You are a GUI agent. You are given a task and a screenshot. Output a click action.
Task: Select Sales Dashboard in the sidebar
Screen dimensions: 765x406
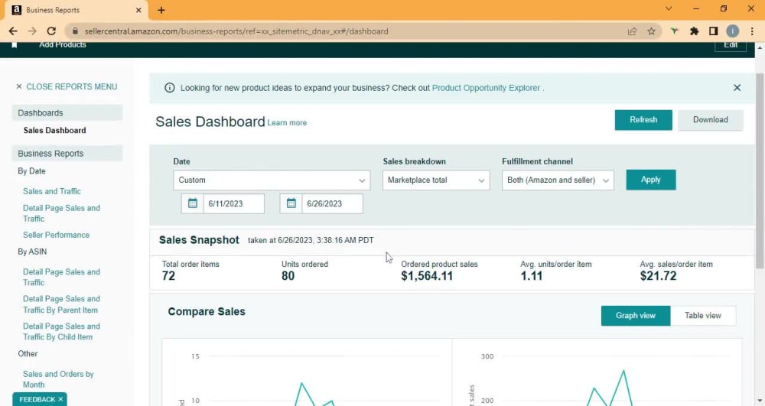(54, 130)
